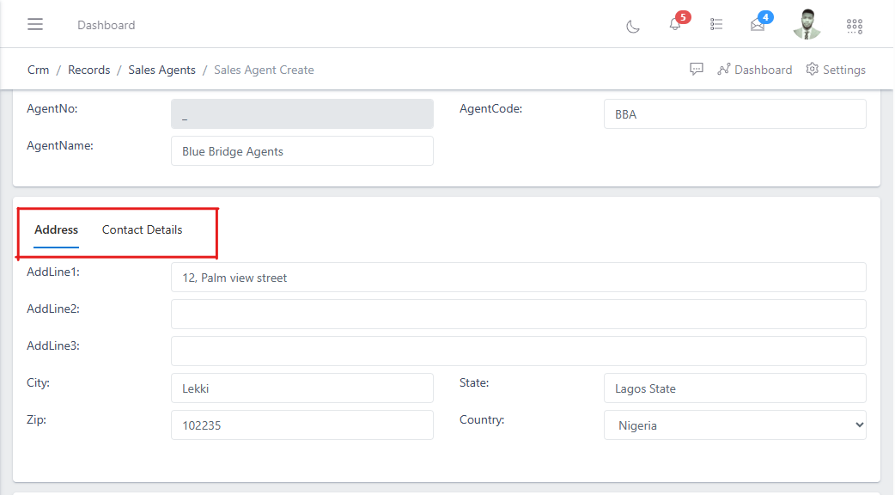This screenshot has width=895, height=495.
Task: Navigate to Sales Agents via breadcrumb
Action: tap(161, 69)
